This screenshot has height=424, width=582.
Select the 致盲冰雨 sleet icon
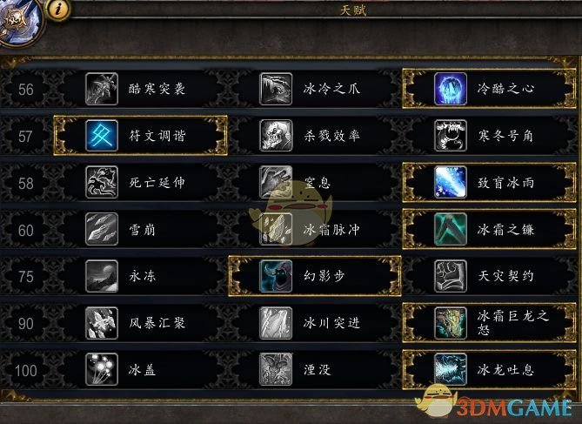coord(451,183)
